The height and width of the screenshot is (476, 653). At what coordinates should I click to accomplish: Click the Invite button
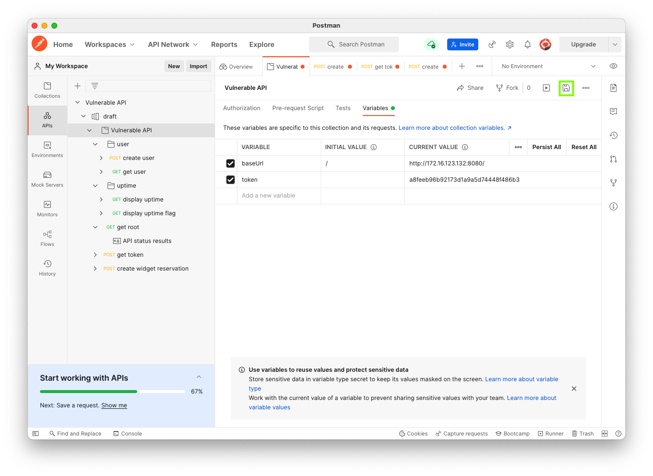[462, 44]
